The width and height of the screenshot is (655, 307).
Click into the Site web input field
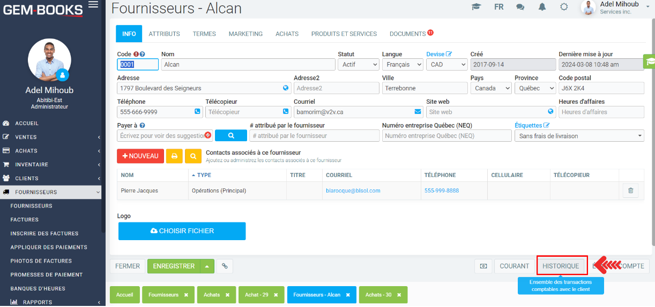[486, 112]
